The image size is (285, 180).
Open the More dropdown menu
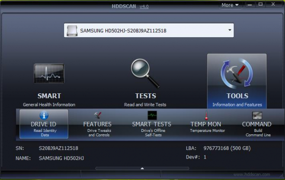[230, 5]
